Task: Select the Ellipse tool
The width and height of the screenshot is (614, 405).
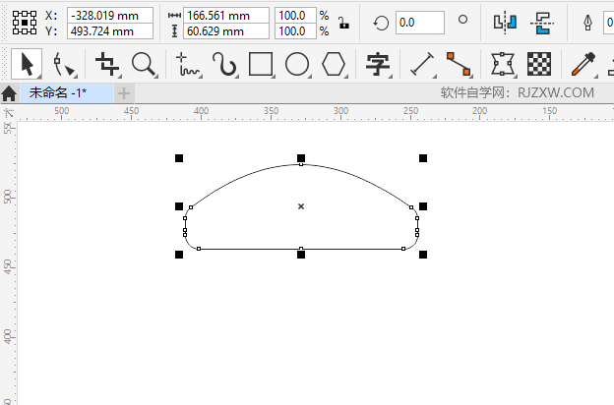Action: [297, 64]
